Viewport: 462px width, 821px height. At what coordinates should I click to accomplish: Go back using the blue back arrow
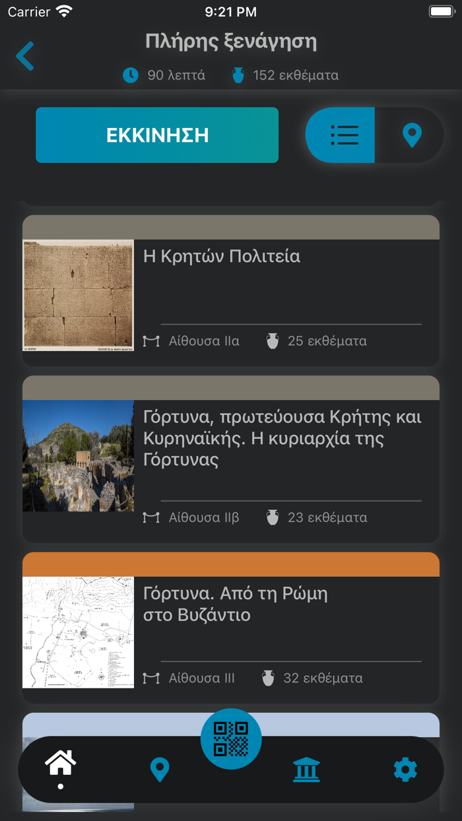(24, 56)
